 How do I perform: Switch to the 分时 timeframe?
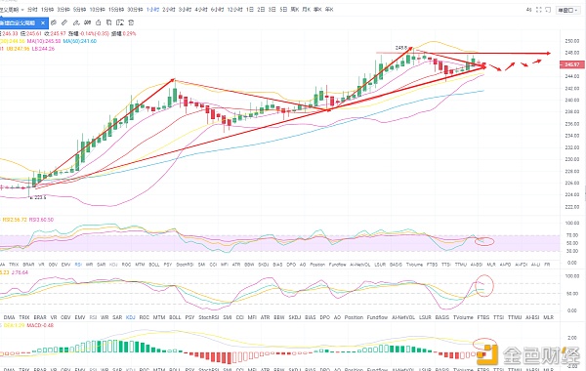pos(32,10)
